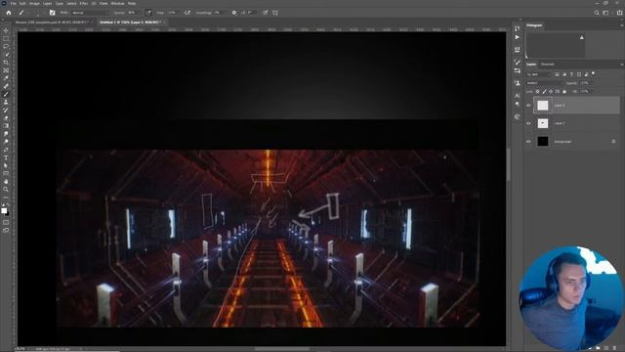The image size is (625, 352).
Task: Toggle lock position
Action: (x=551, y=92)
